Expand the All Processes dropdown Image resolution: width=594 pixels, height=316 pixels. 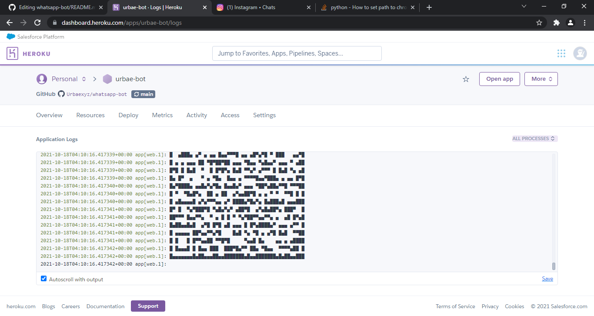click(534, 139)
